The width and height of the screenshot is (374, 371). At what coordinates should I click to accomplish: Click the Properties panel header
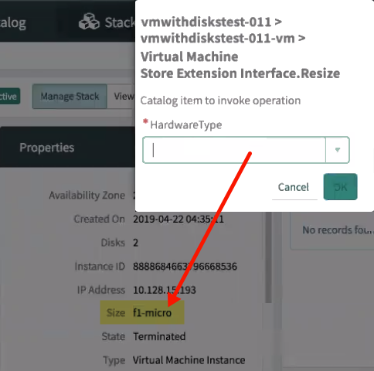point(47,148)
